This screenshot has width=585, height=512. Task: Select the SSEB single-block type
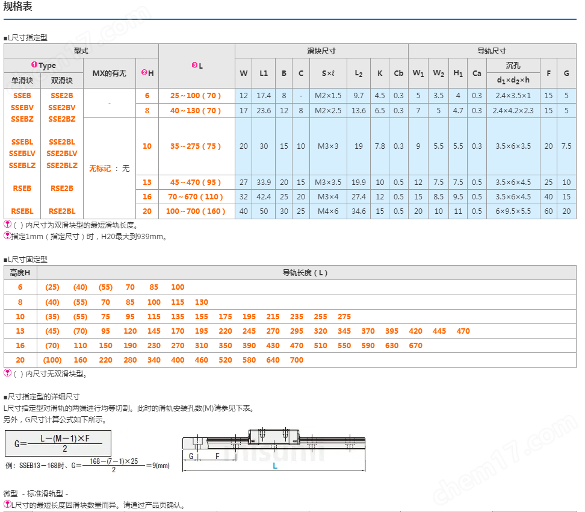pyautogui.click(x=22, y=96)
